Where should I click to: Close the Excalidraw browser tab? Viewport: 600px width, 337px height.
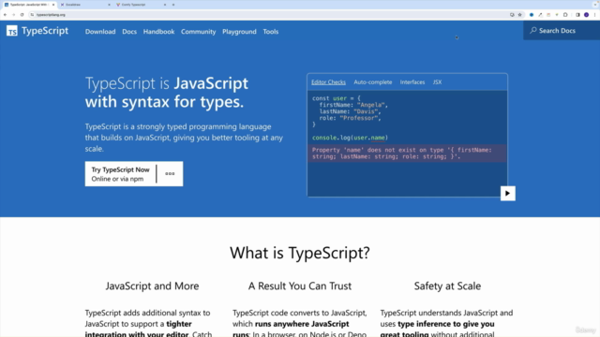(x=109, y=5)
